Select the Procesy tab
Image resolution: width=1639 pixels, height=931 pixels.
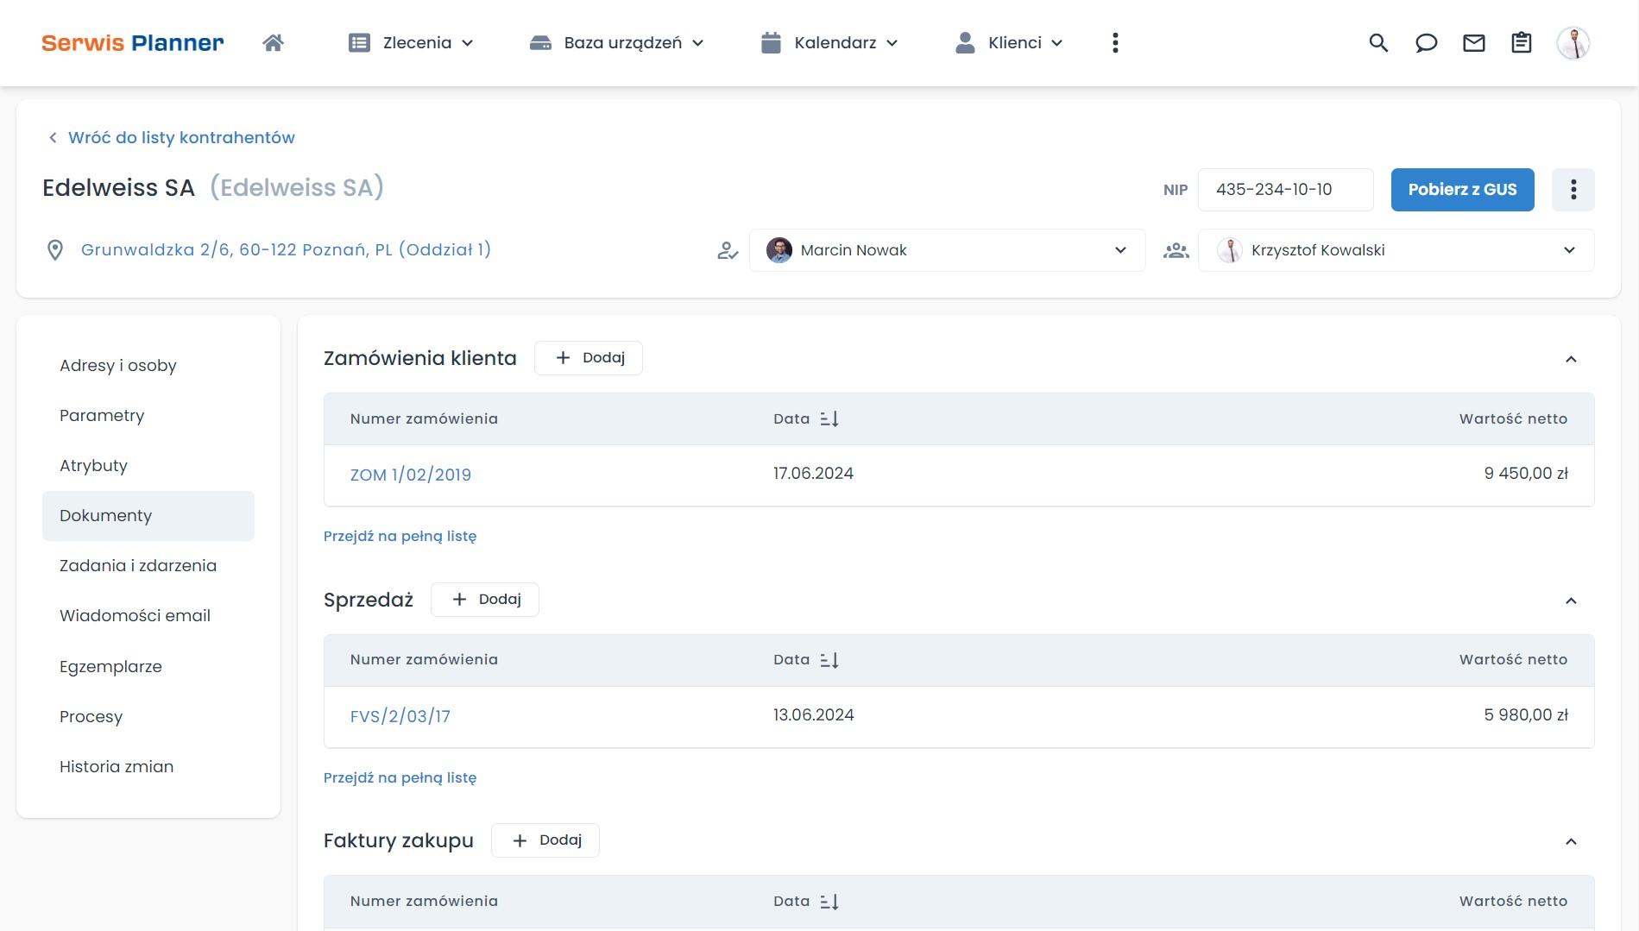[x=148, y=717]
